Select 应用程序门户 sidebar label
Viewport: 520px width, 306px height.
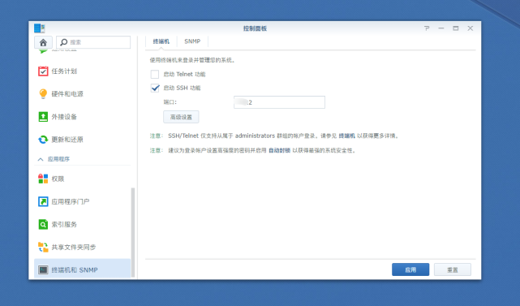(71, 201)
